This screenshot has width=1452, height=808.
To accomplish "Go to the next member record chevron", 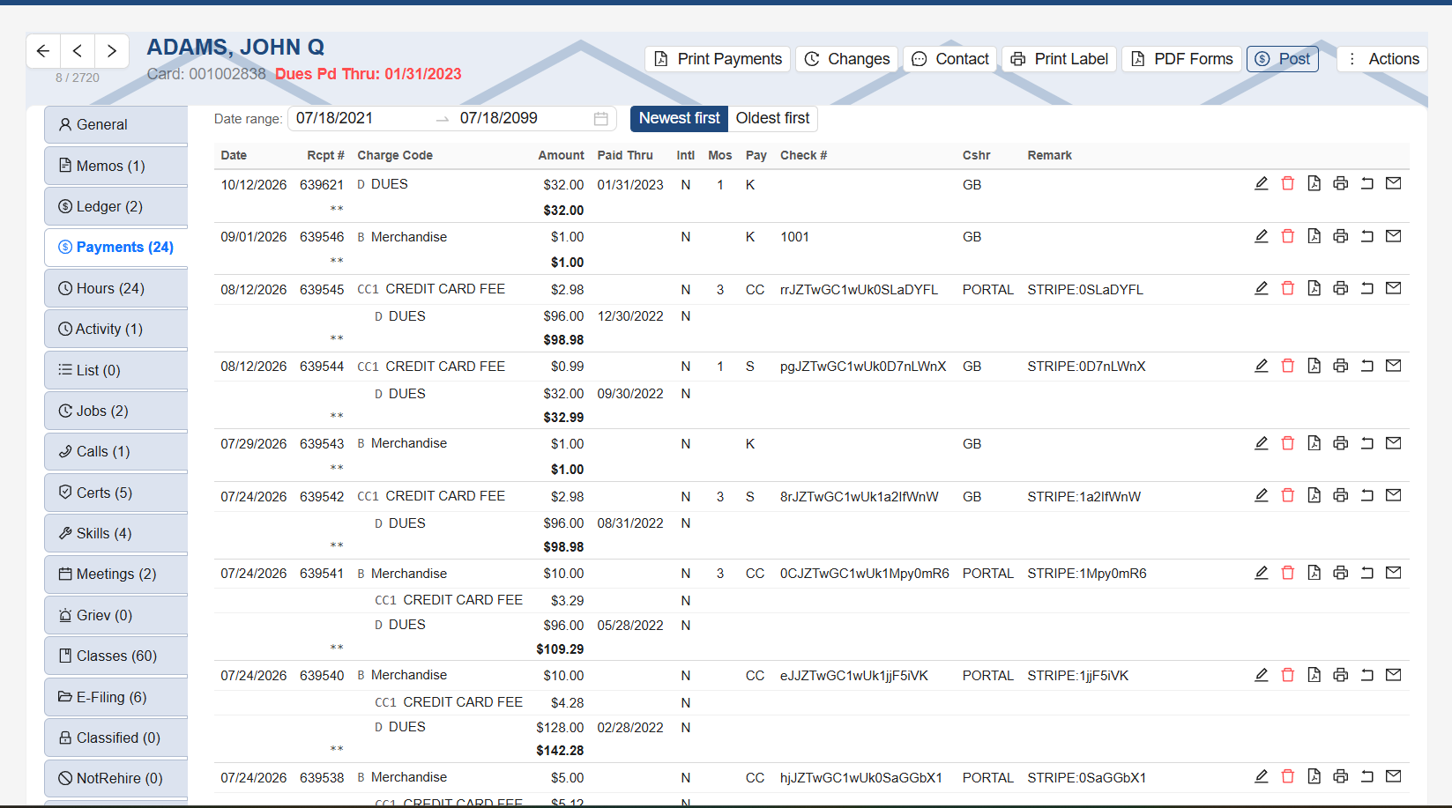I will [x=112, y=51].
